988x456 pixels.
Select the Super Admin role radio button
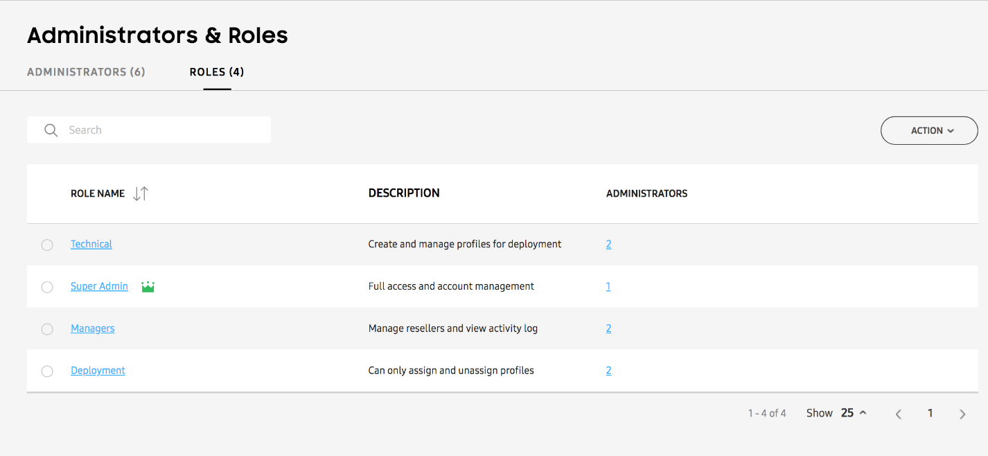[x=47, y=287]
